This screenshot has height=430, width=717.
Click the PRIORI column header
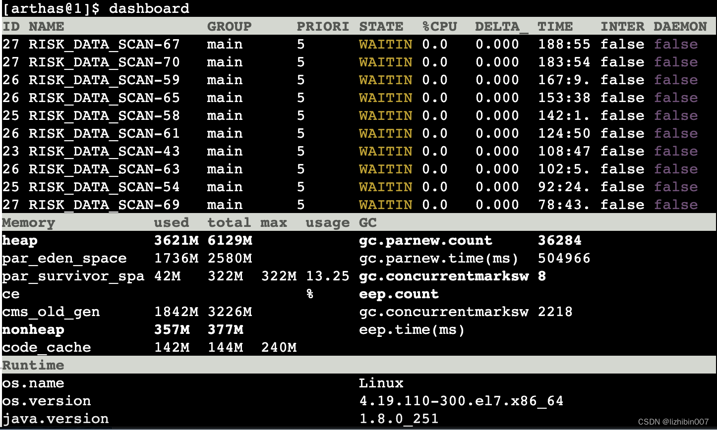(323, 26)
